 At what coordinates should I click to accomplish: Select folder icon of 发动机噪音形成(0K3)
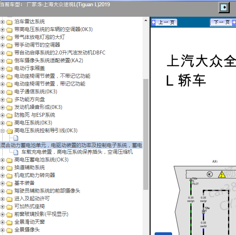(9, 108)
